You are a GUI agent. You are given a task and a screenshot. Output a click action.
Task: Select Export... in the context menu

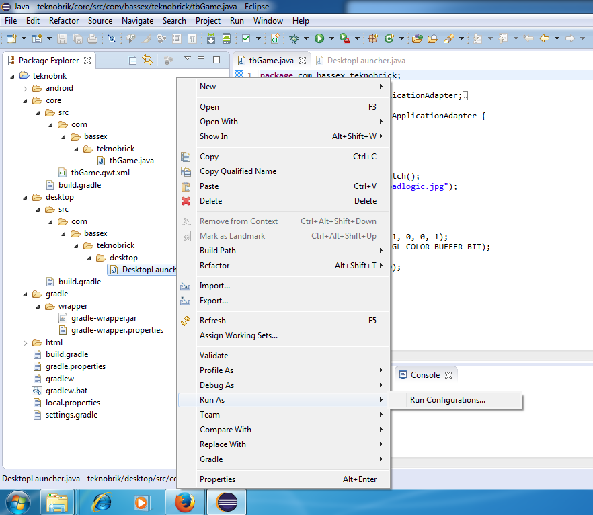coord(282,301)
